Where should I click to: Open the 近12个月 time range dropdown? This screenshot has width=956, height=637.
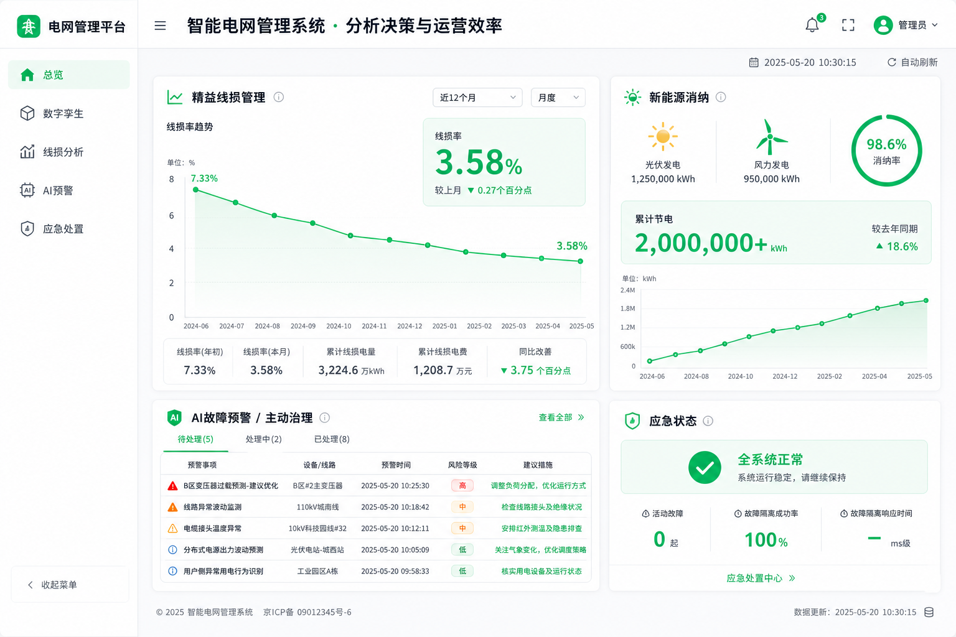(x=477, y=98)
